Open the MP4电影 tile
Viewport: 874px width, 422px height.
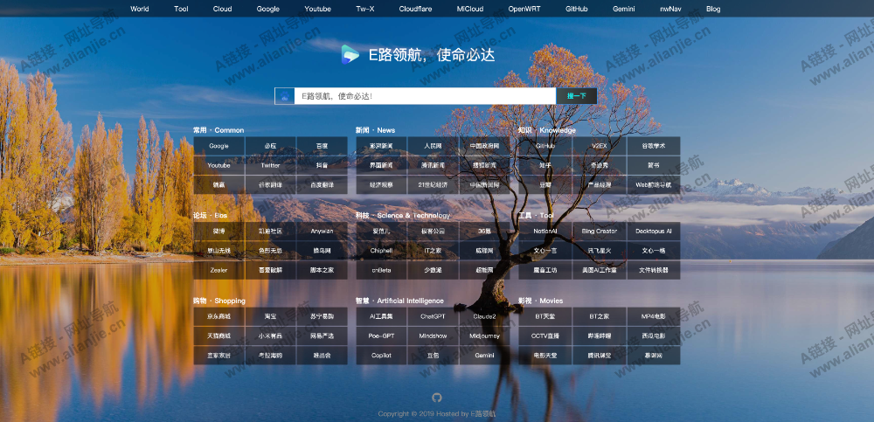tap(653, 316)
